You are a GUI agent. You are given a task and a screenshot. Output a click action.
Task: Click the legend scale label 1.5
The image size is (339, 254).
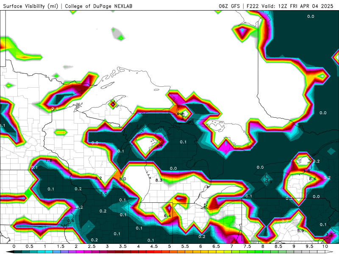61,246
